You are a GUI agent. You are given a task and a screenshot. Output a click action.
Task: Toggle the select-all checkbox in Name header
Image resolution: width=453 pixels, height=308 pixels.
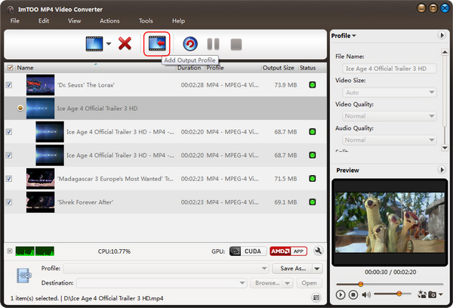[x=10, y=68]
